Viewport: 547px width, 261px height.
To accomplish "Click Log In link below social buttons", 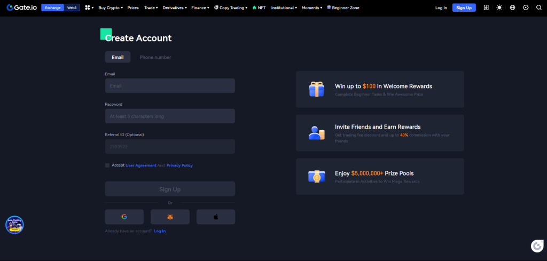I will pos(160,231).
